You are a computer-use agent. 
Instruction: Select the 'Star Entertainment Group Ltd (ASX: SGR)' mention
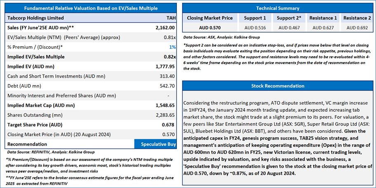(x=260, y=124)
